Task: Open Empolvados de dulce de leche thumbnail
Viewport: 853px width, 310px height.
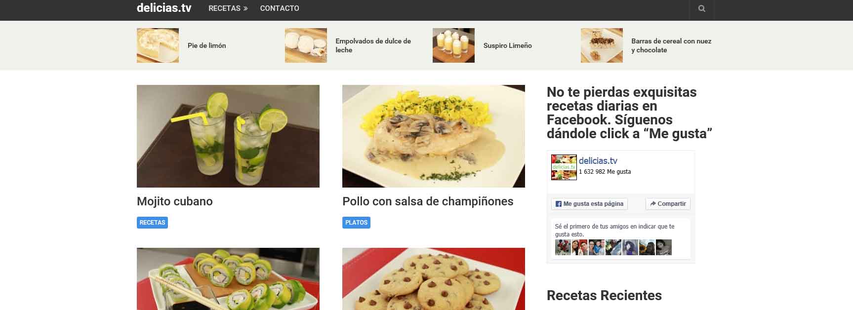Action: (306, 45)
